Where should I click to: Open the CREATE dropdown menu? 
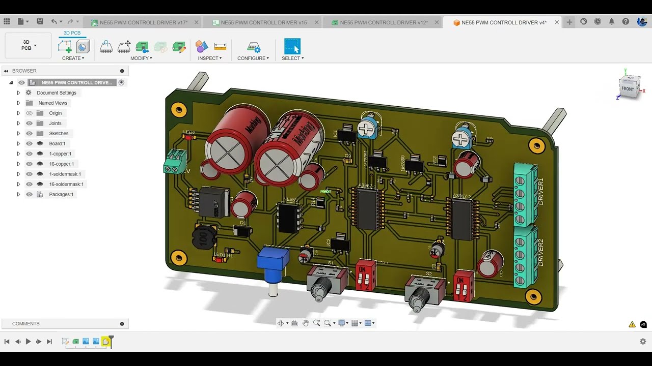pos(73,58)
